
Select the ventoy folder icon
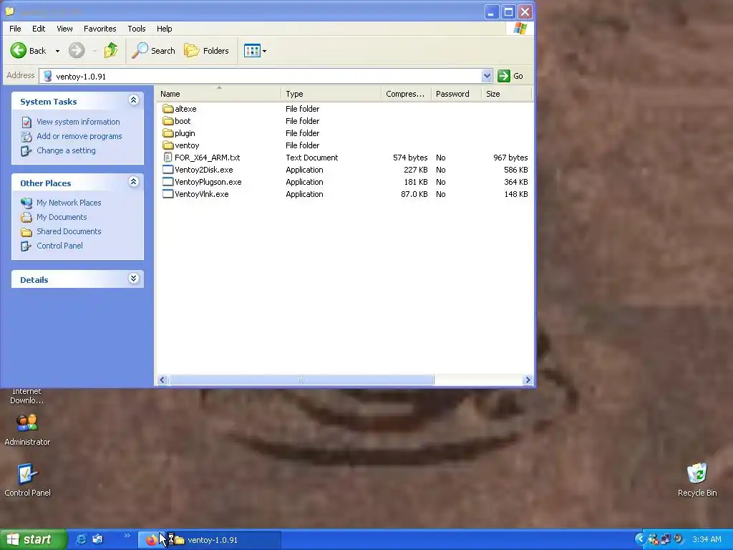[168, 145]
